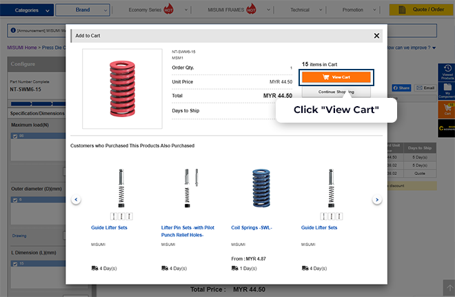
Task: Click the Quote / Order button
Action: 422,10
